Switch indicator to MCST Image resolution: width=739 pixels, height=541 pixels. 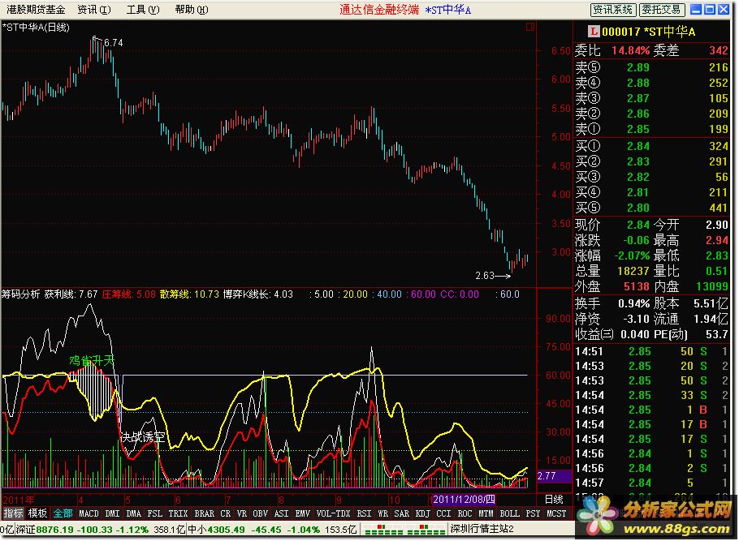[x=556, y=513]
